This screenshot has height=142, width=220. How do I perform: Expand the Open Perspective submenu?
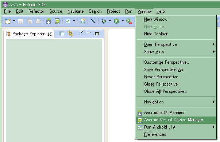176,44
